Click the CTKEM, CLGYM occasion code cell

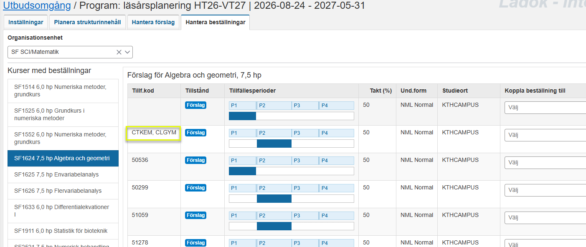tap(154, 133)
